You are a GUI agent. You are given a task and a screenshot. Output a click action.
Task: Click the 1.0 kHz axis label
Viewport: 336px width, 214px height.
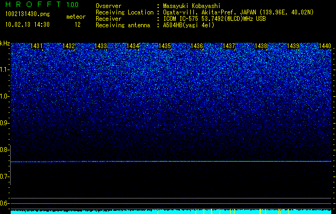pos(4,96)
